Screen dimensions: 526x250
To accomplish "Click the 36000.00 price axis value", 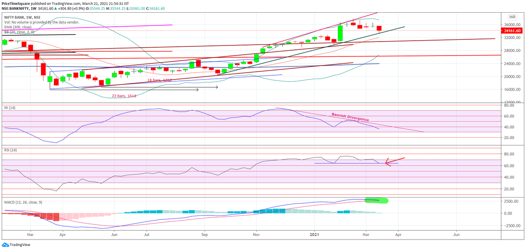I will [x=512, y=24].
